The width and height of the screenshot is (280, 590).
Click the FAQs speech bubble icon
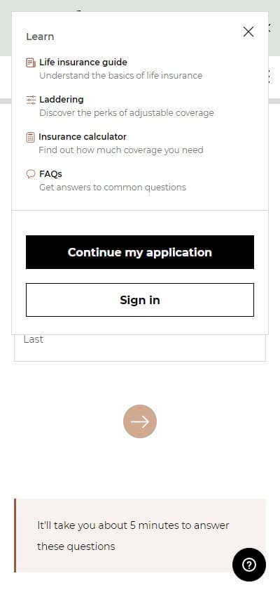click(x=31, y=174)
